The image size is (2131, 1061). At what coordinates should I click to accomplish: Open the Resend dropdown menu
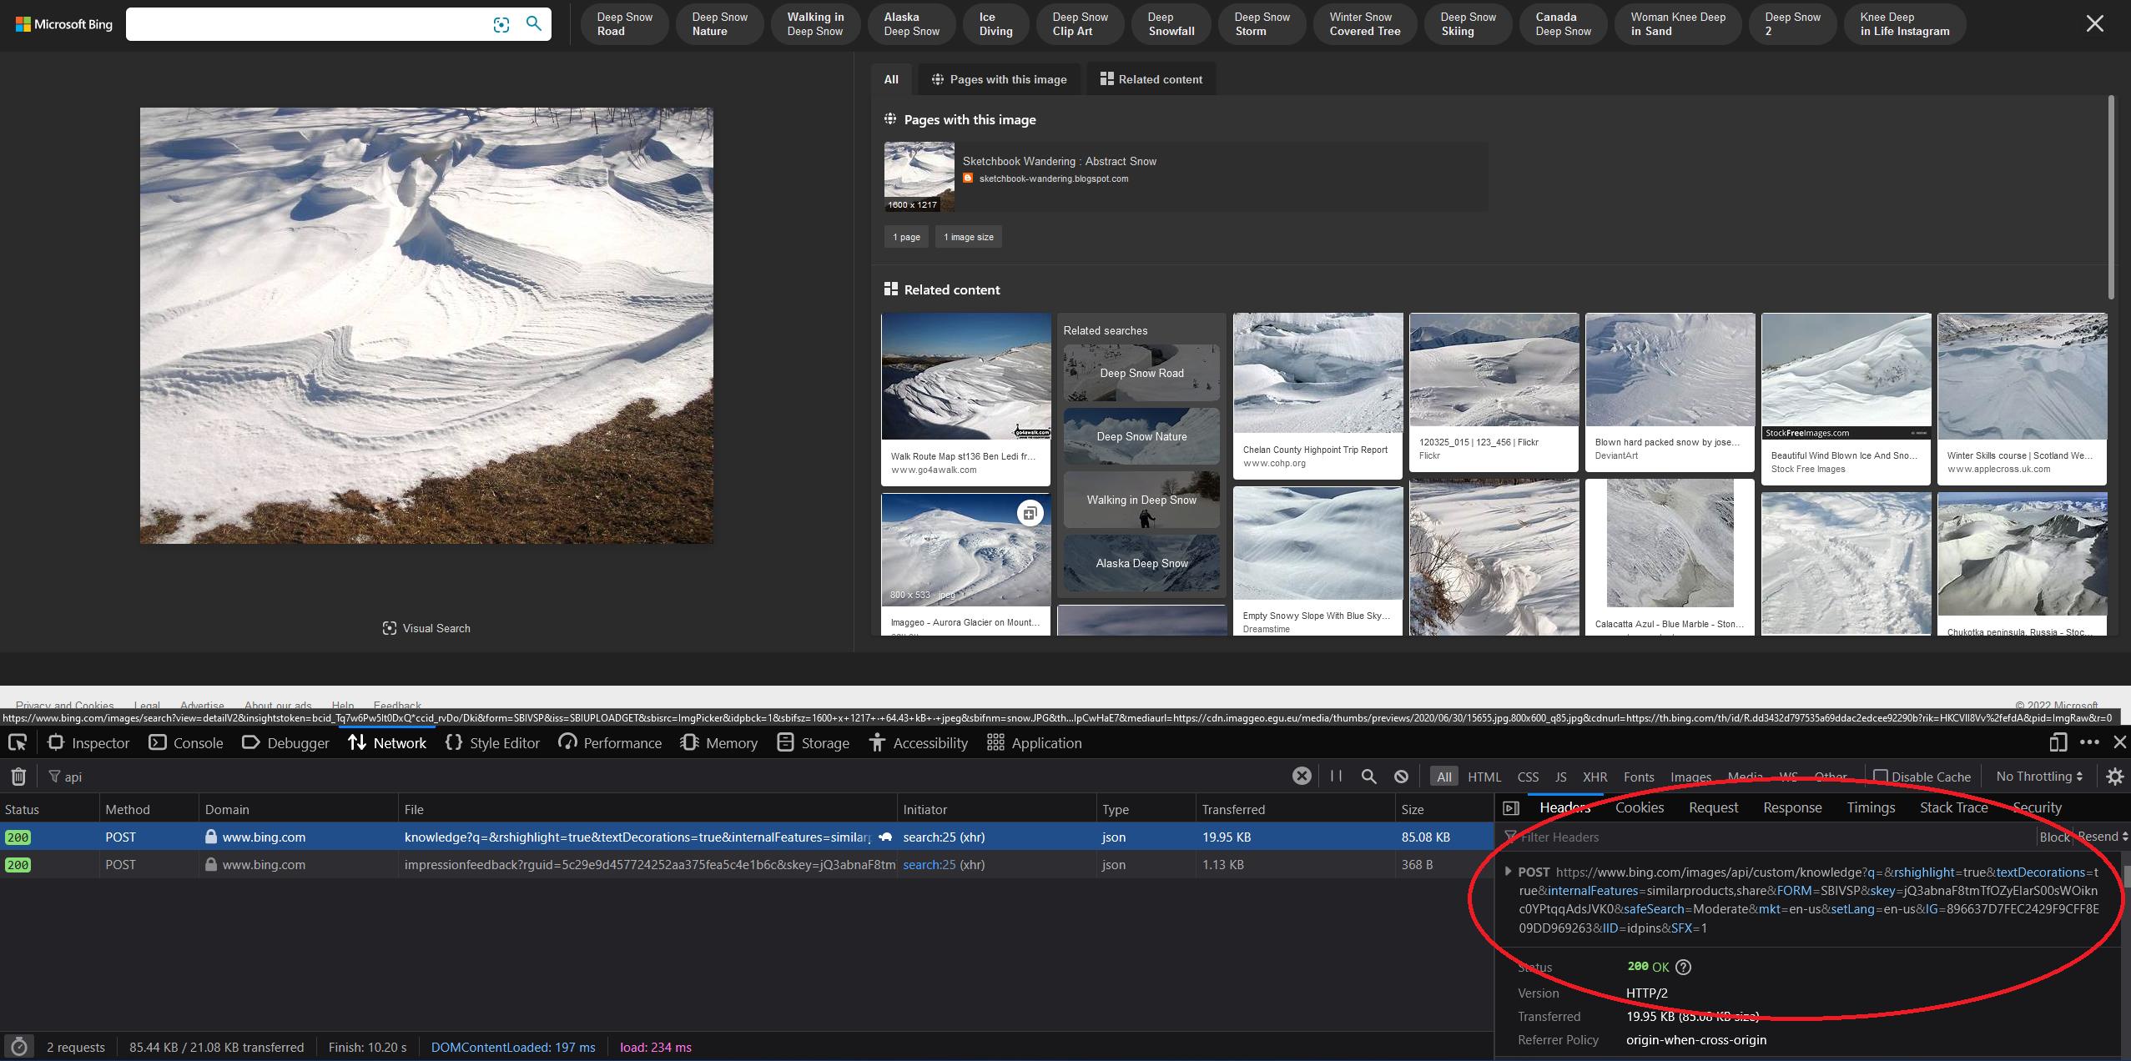click(2103, 837)
